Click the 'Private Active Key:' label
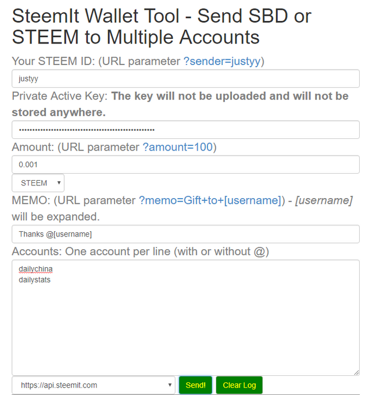The image size is (372, 395). (x=59, y=96)
